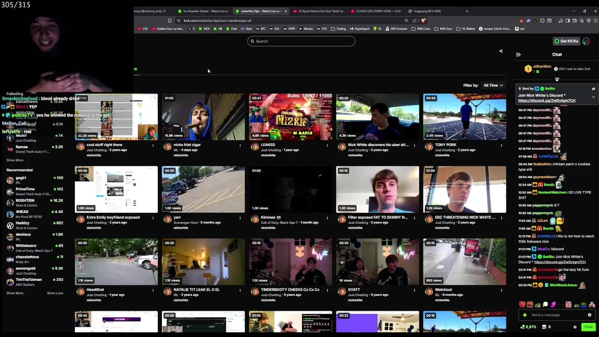Open the Movies bookmark
The height and width of the screenshot is (337, 599).
pyautogui.click(x=305, y=29)
